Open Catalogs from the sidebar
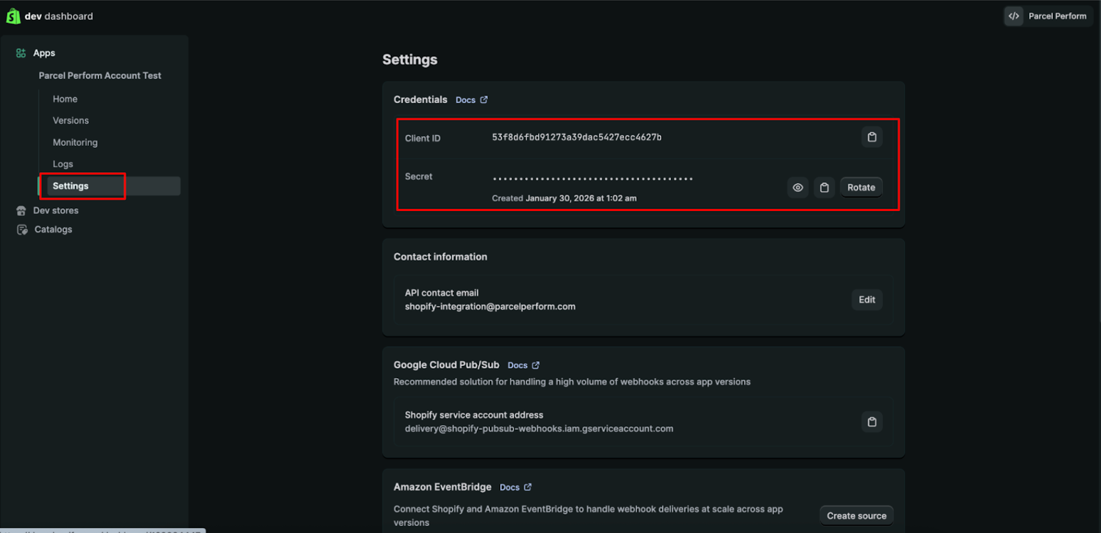1101x533 pixels. (x=53, y=230)
